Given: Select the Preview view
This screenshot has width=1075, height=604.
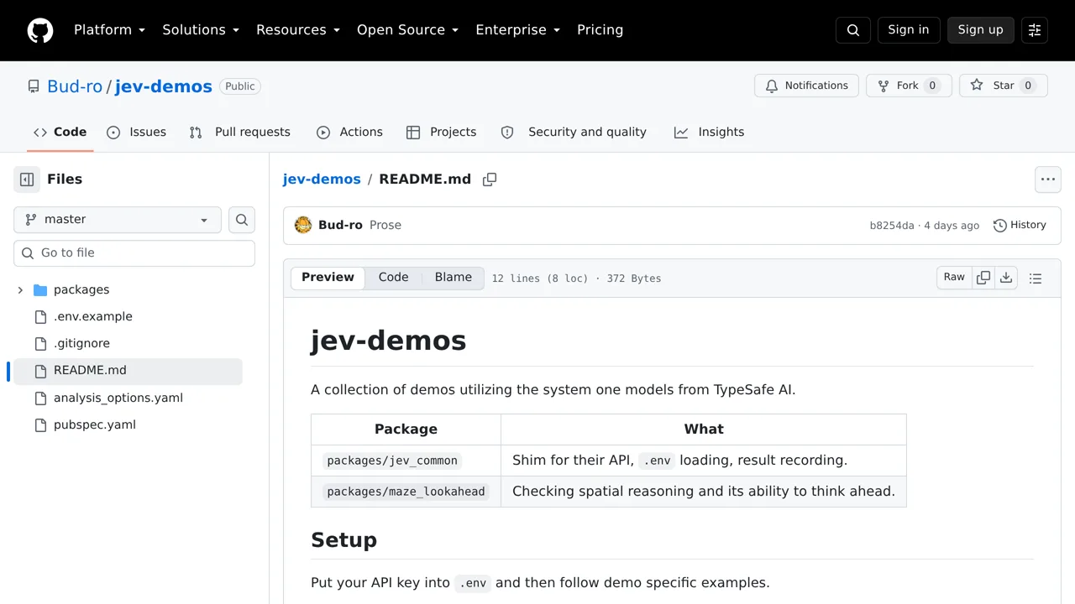Looking at the screenshot, I should 328,278.
